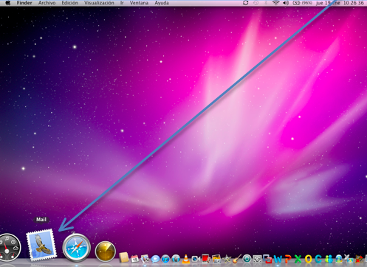Launch Microsoft Word W icon
Viewport: 367px width, 267px height.
click(278, 259)
